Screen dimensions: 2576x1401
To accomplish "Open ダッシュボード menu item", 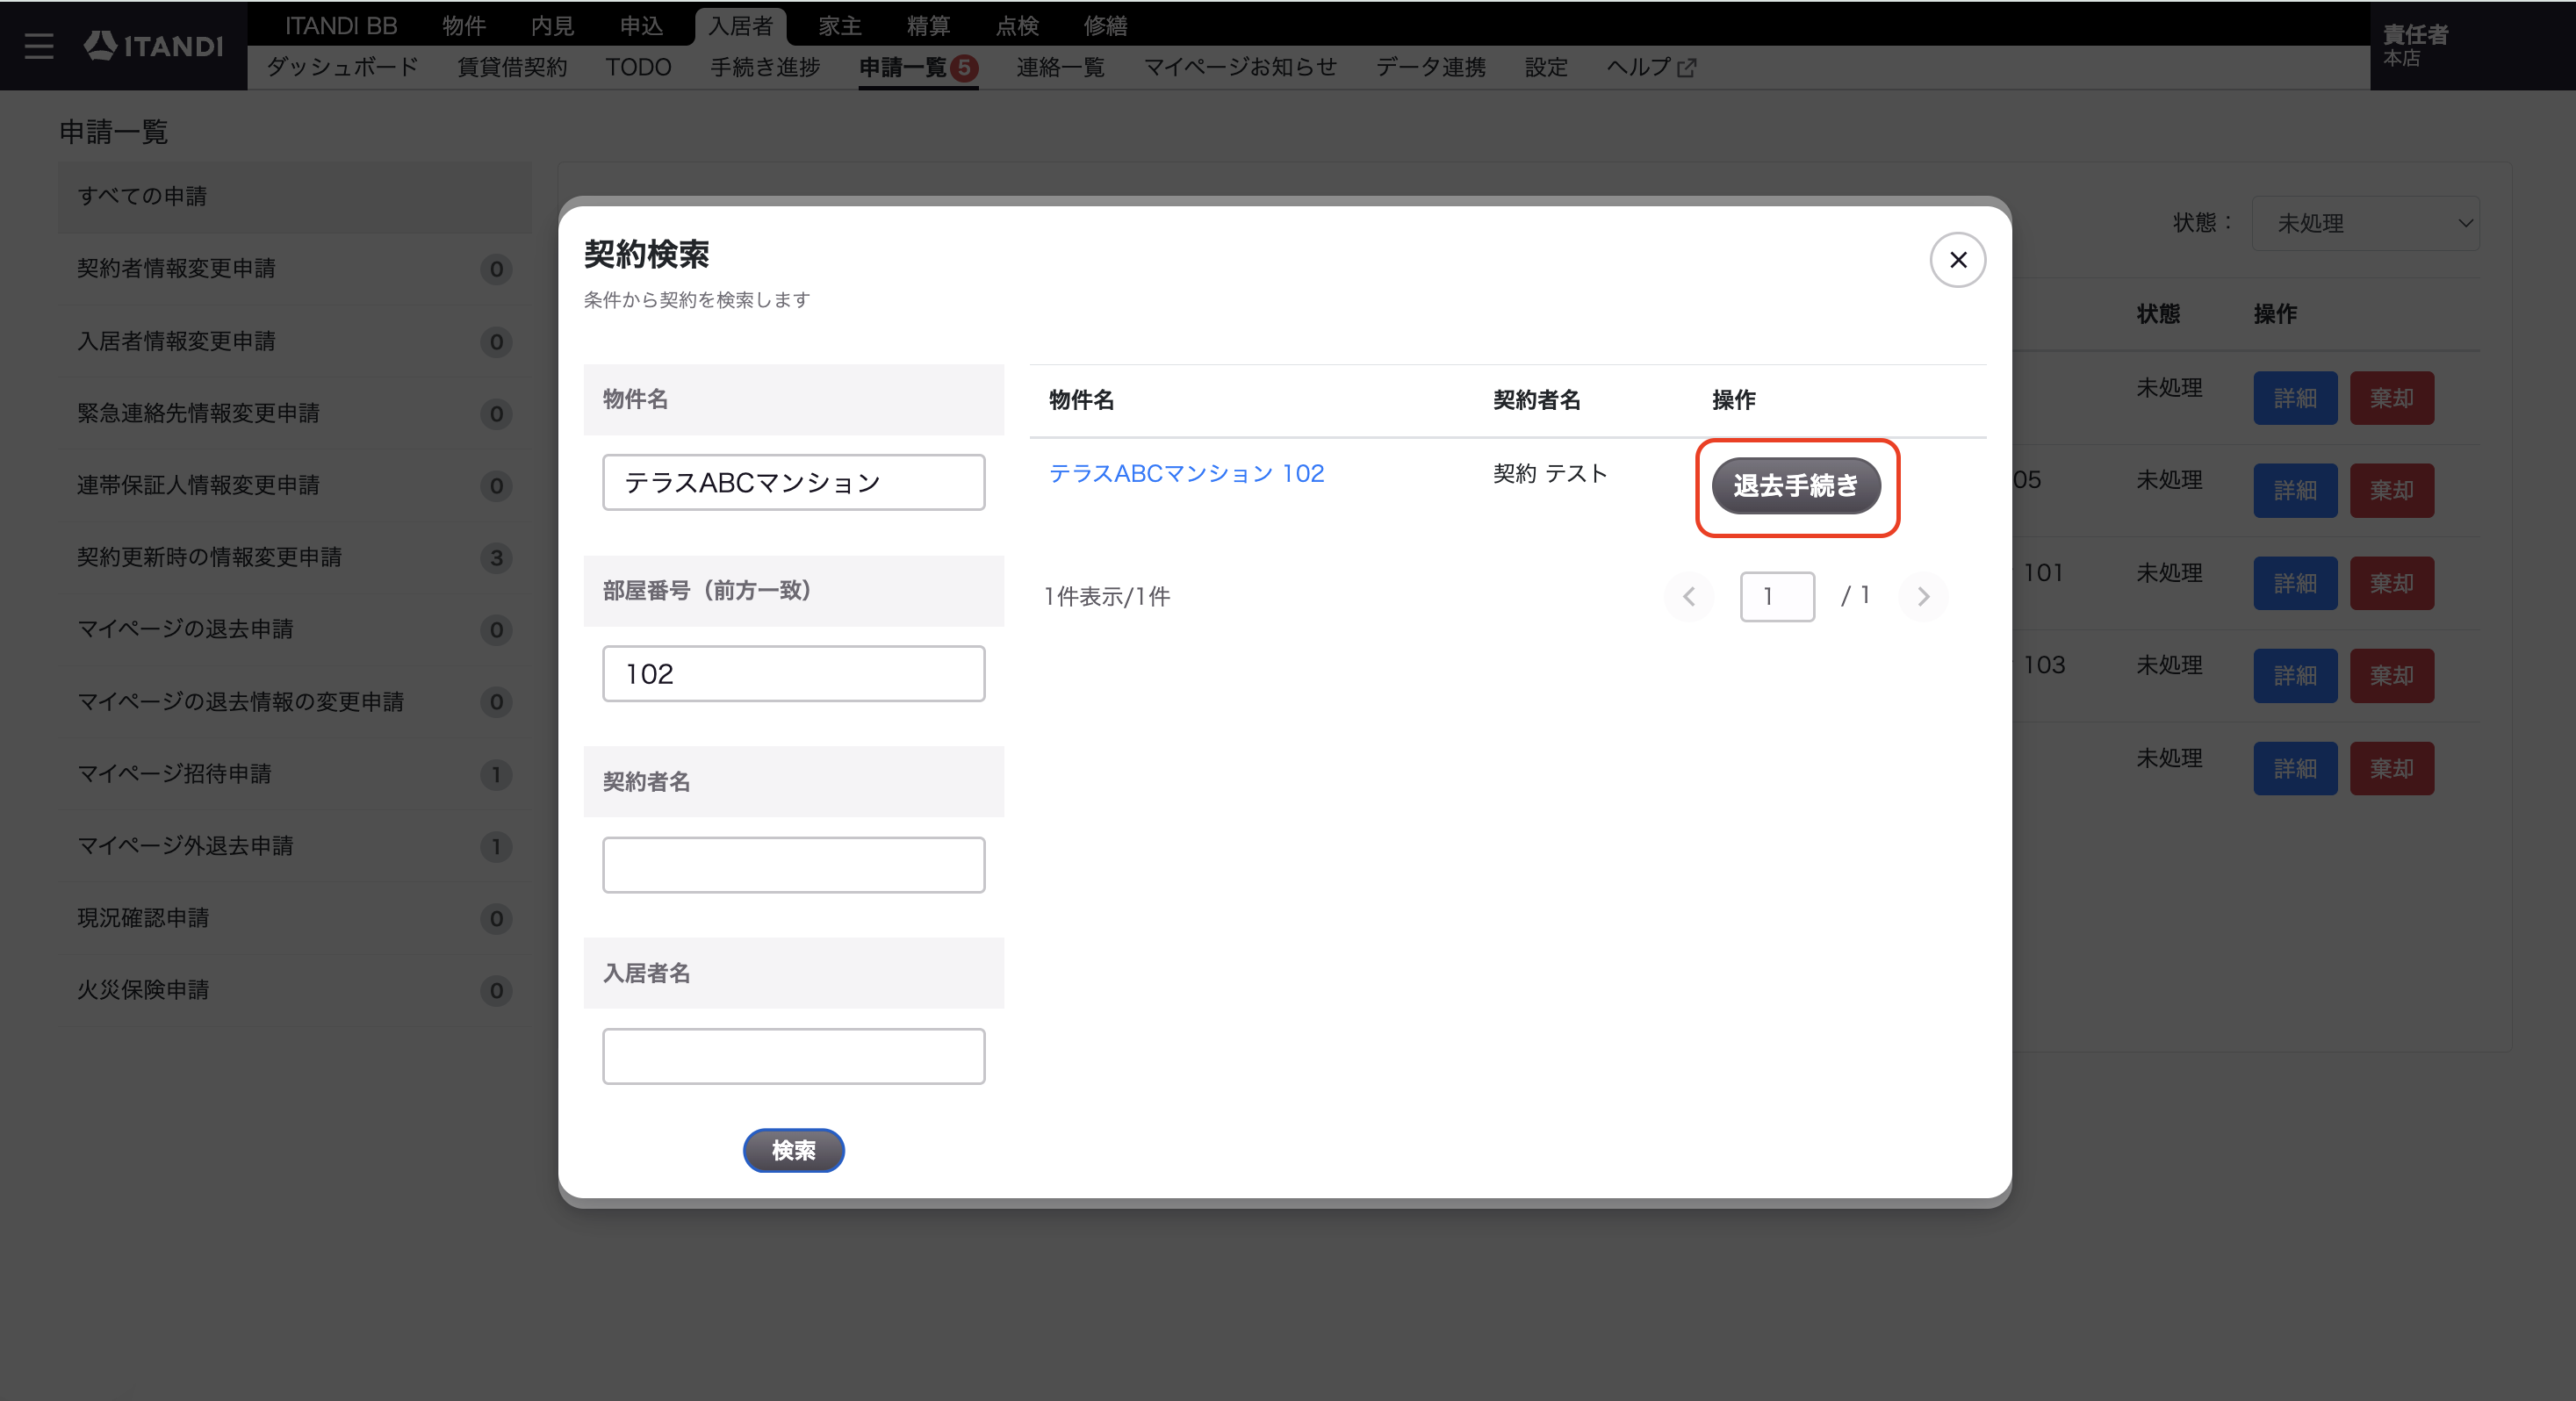I will point(342,67).
